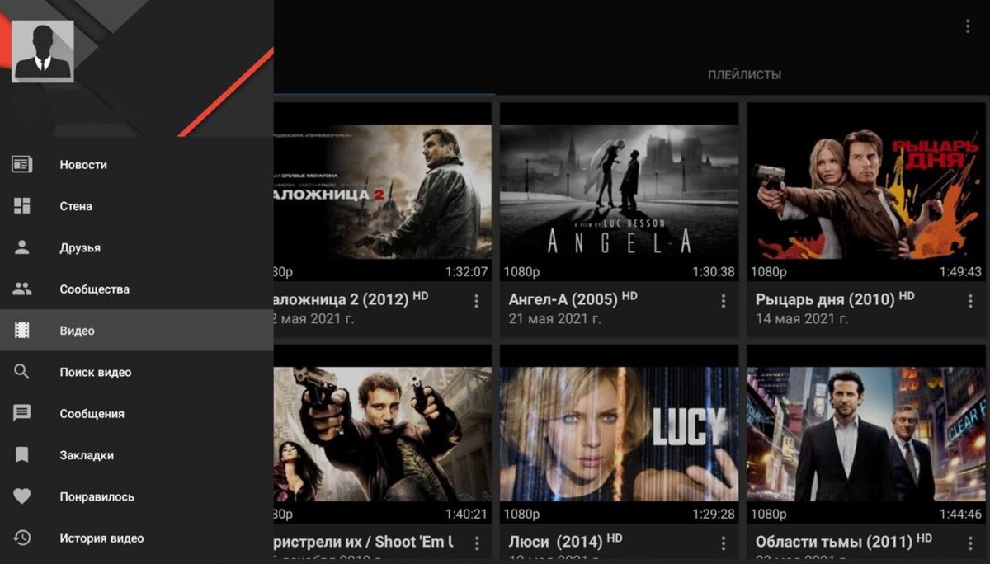Screen dimensions: 990x564
Task: Click the duration 1:40:21
Action: pos(467,514)
